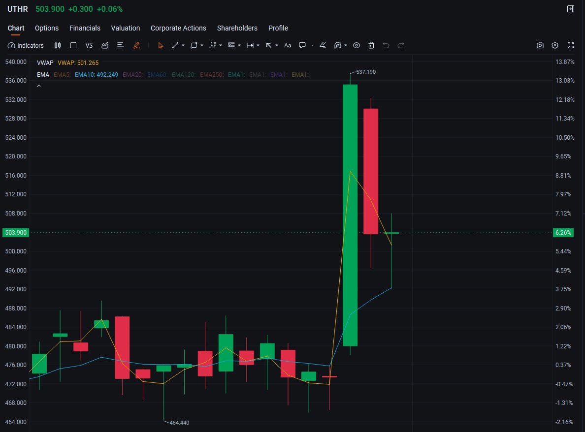The image size is (585, 432).
Task: Toggle the EMA120 line in legend
Action: point(184,75)
